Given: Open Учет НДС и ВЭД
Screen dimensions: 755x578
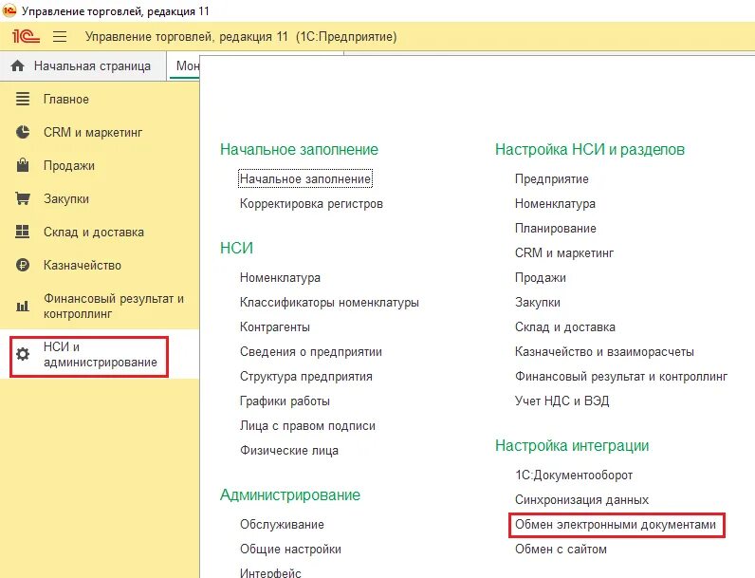Looking at the screenshot, I should 562,401.
